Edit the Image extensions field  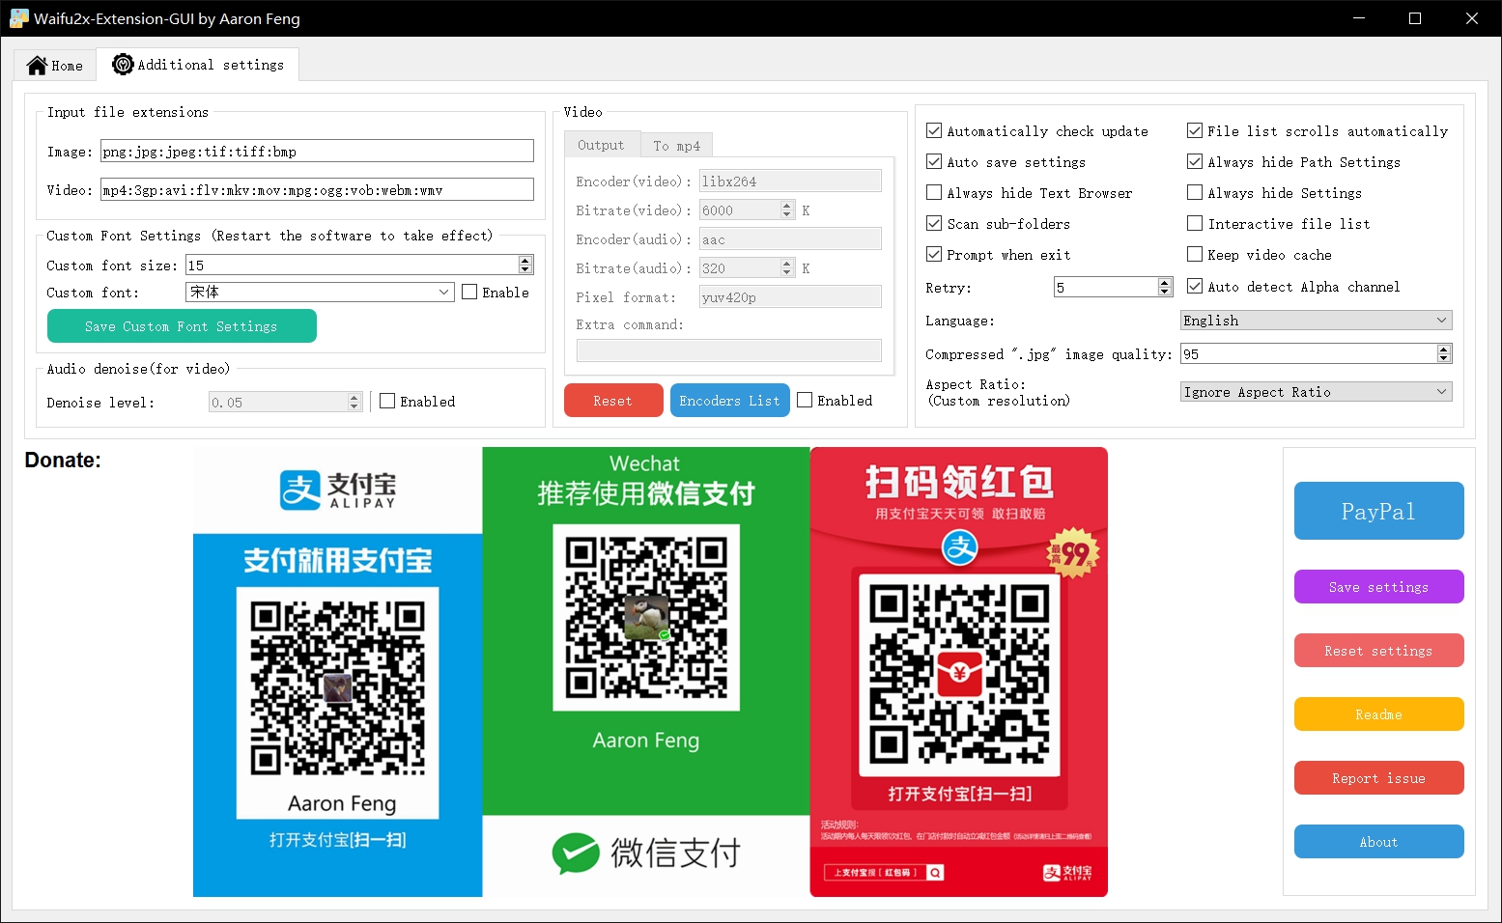[317, 151]
